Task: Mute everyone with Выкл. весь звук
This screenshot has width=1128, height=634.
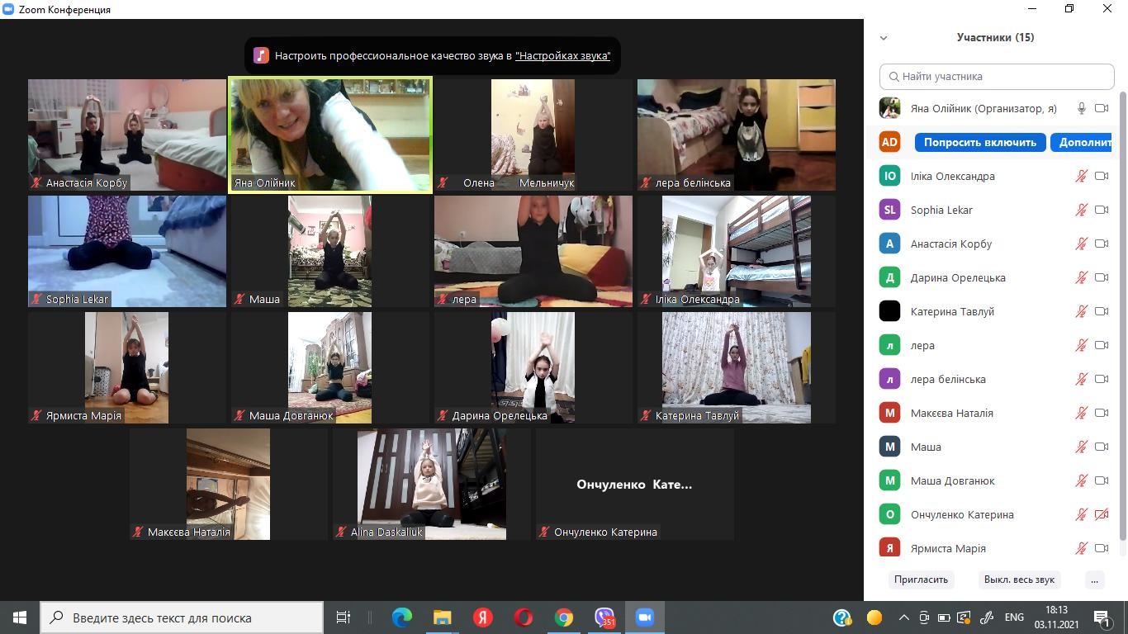Action: click(x=1019, y=580)
